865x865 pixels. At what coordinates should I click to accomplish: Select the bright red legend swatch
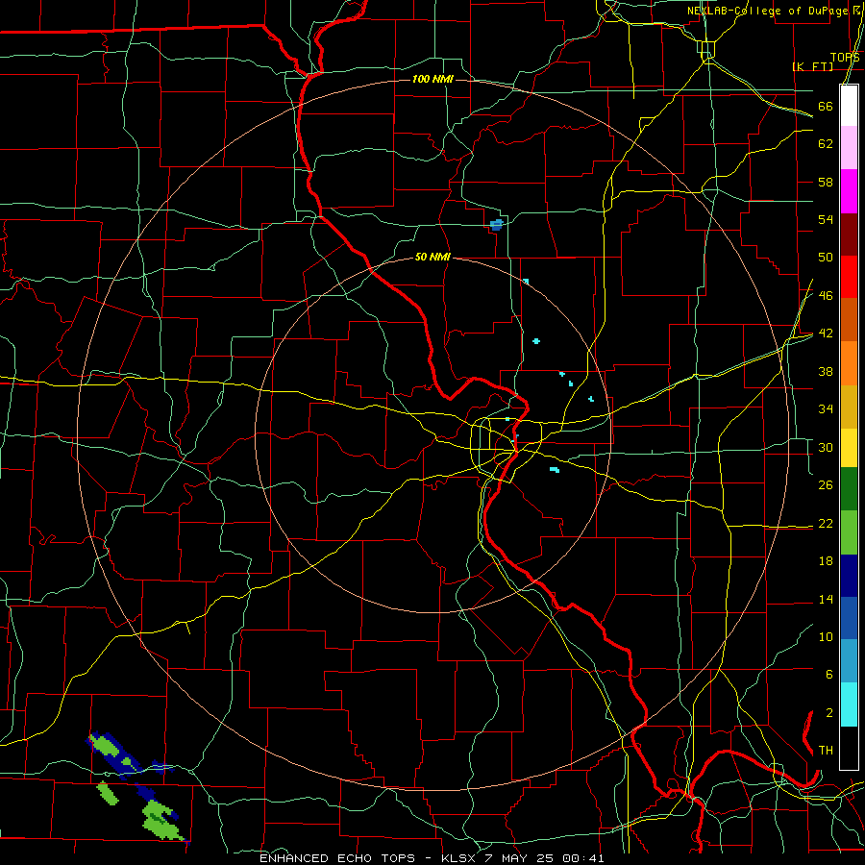(x=849, y=277)
